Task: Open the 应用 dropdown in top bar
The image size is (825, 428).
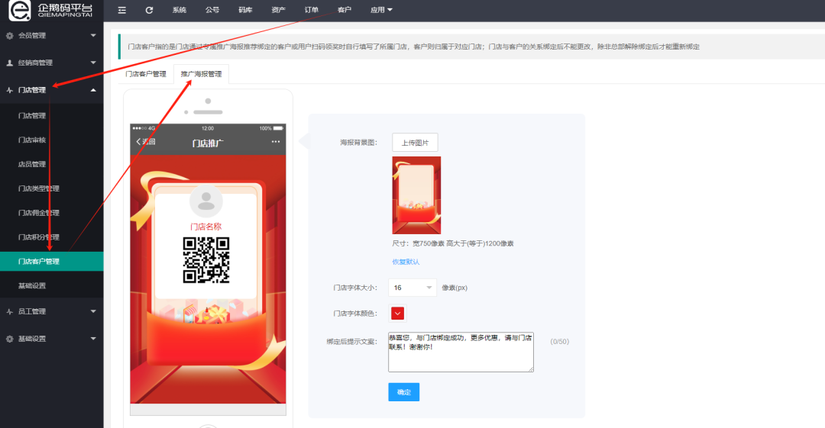Action: click(x=381, y=10)
